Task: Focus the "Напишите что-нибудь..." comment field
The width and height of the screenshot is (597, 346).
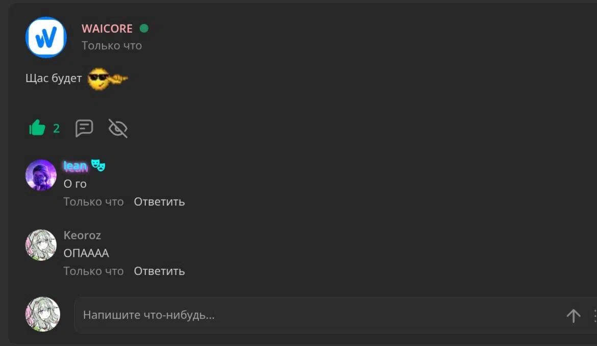Action: click(x=320, y=315)
